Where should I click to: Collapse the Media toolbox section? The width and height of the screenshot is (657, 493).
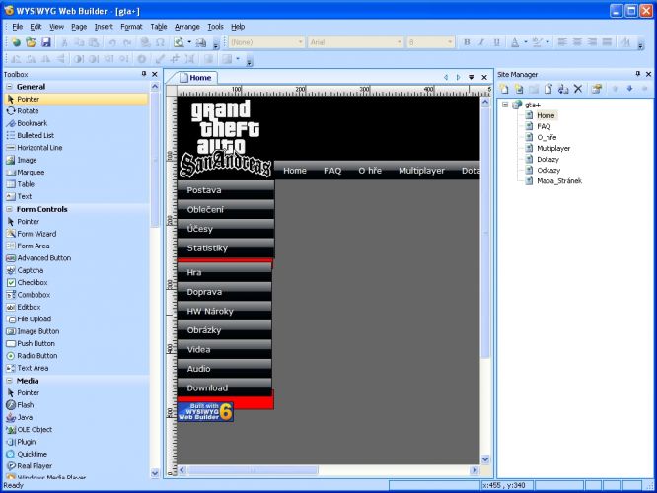(x=9, y=381)
